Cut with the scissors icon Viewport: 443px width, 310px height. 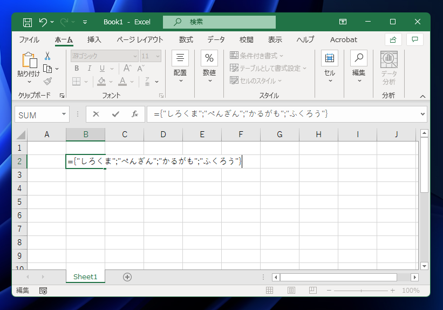coord(47,56)
